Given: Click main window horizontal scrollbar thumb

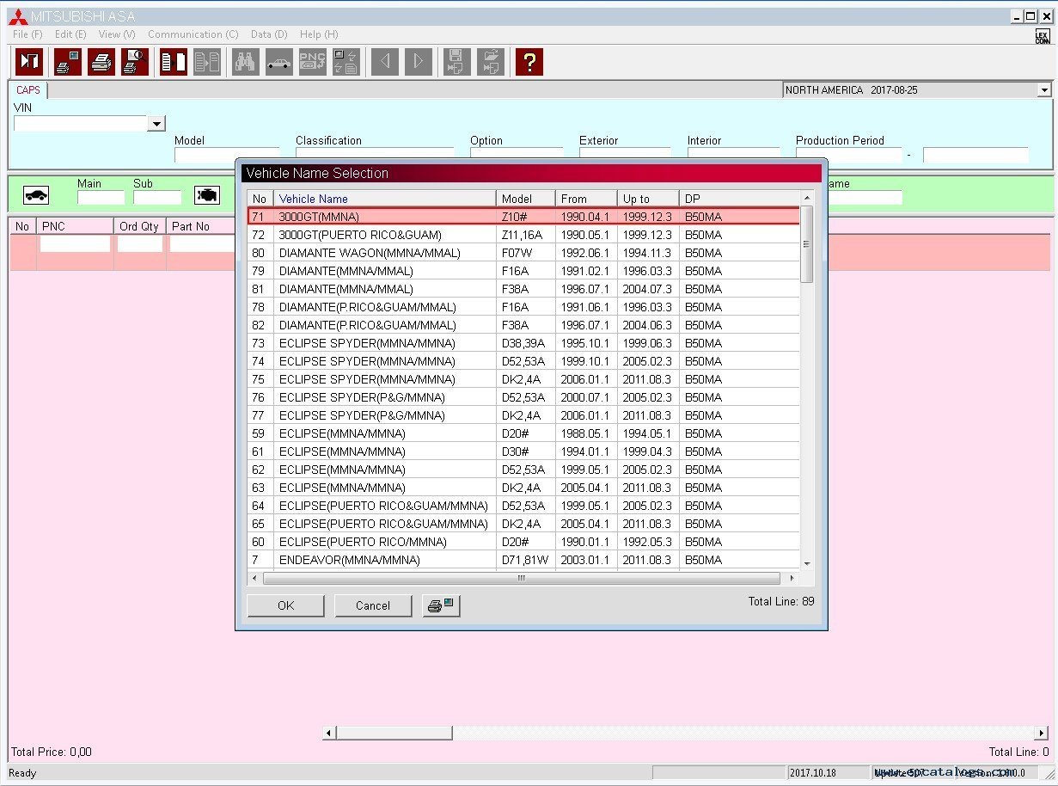Looking at the screenshot, I should click(394, 733).
